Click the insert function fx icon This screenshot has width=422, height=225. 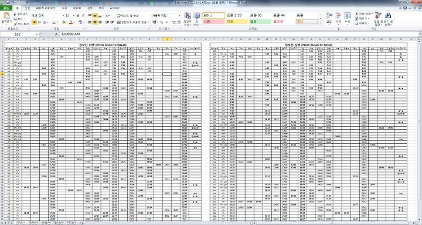pos(56,34)
